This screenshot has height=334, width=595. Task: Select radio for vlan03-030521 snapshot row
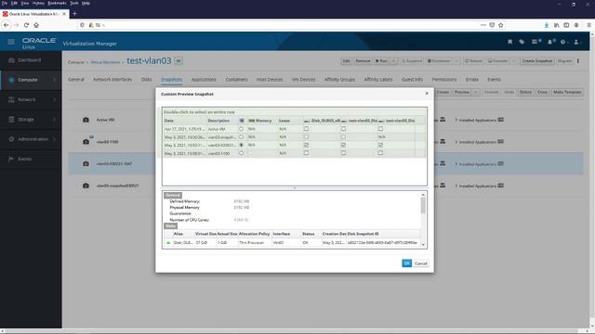click(241, 145)
